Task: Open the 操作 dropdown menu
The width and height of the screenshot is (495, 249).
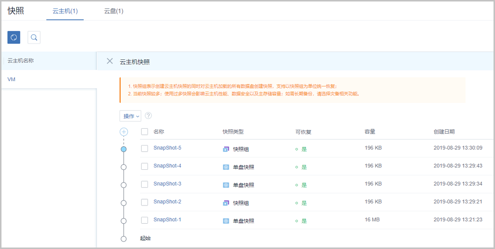Action: click(131, 116)
